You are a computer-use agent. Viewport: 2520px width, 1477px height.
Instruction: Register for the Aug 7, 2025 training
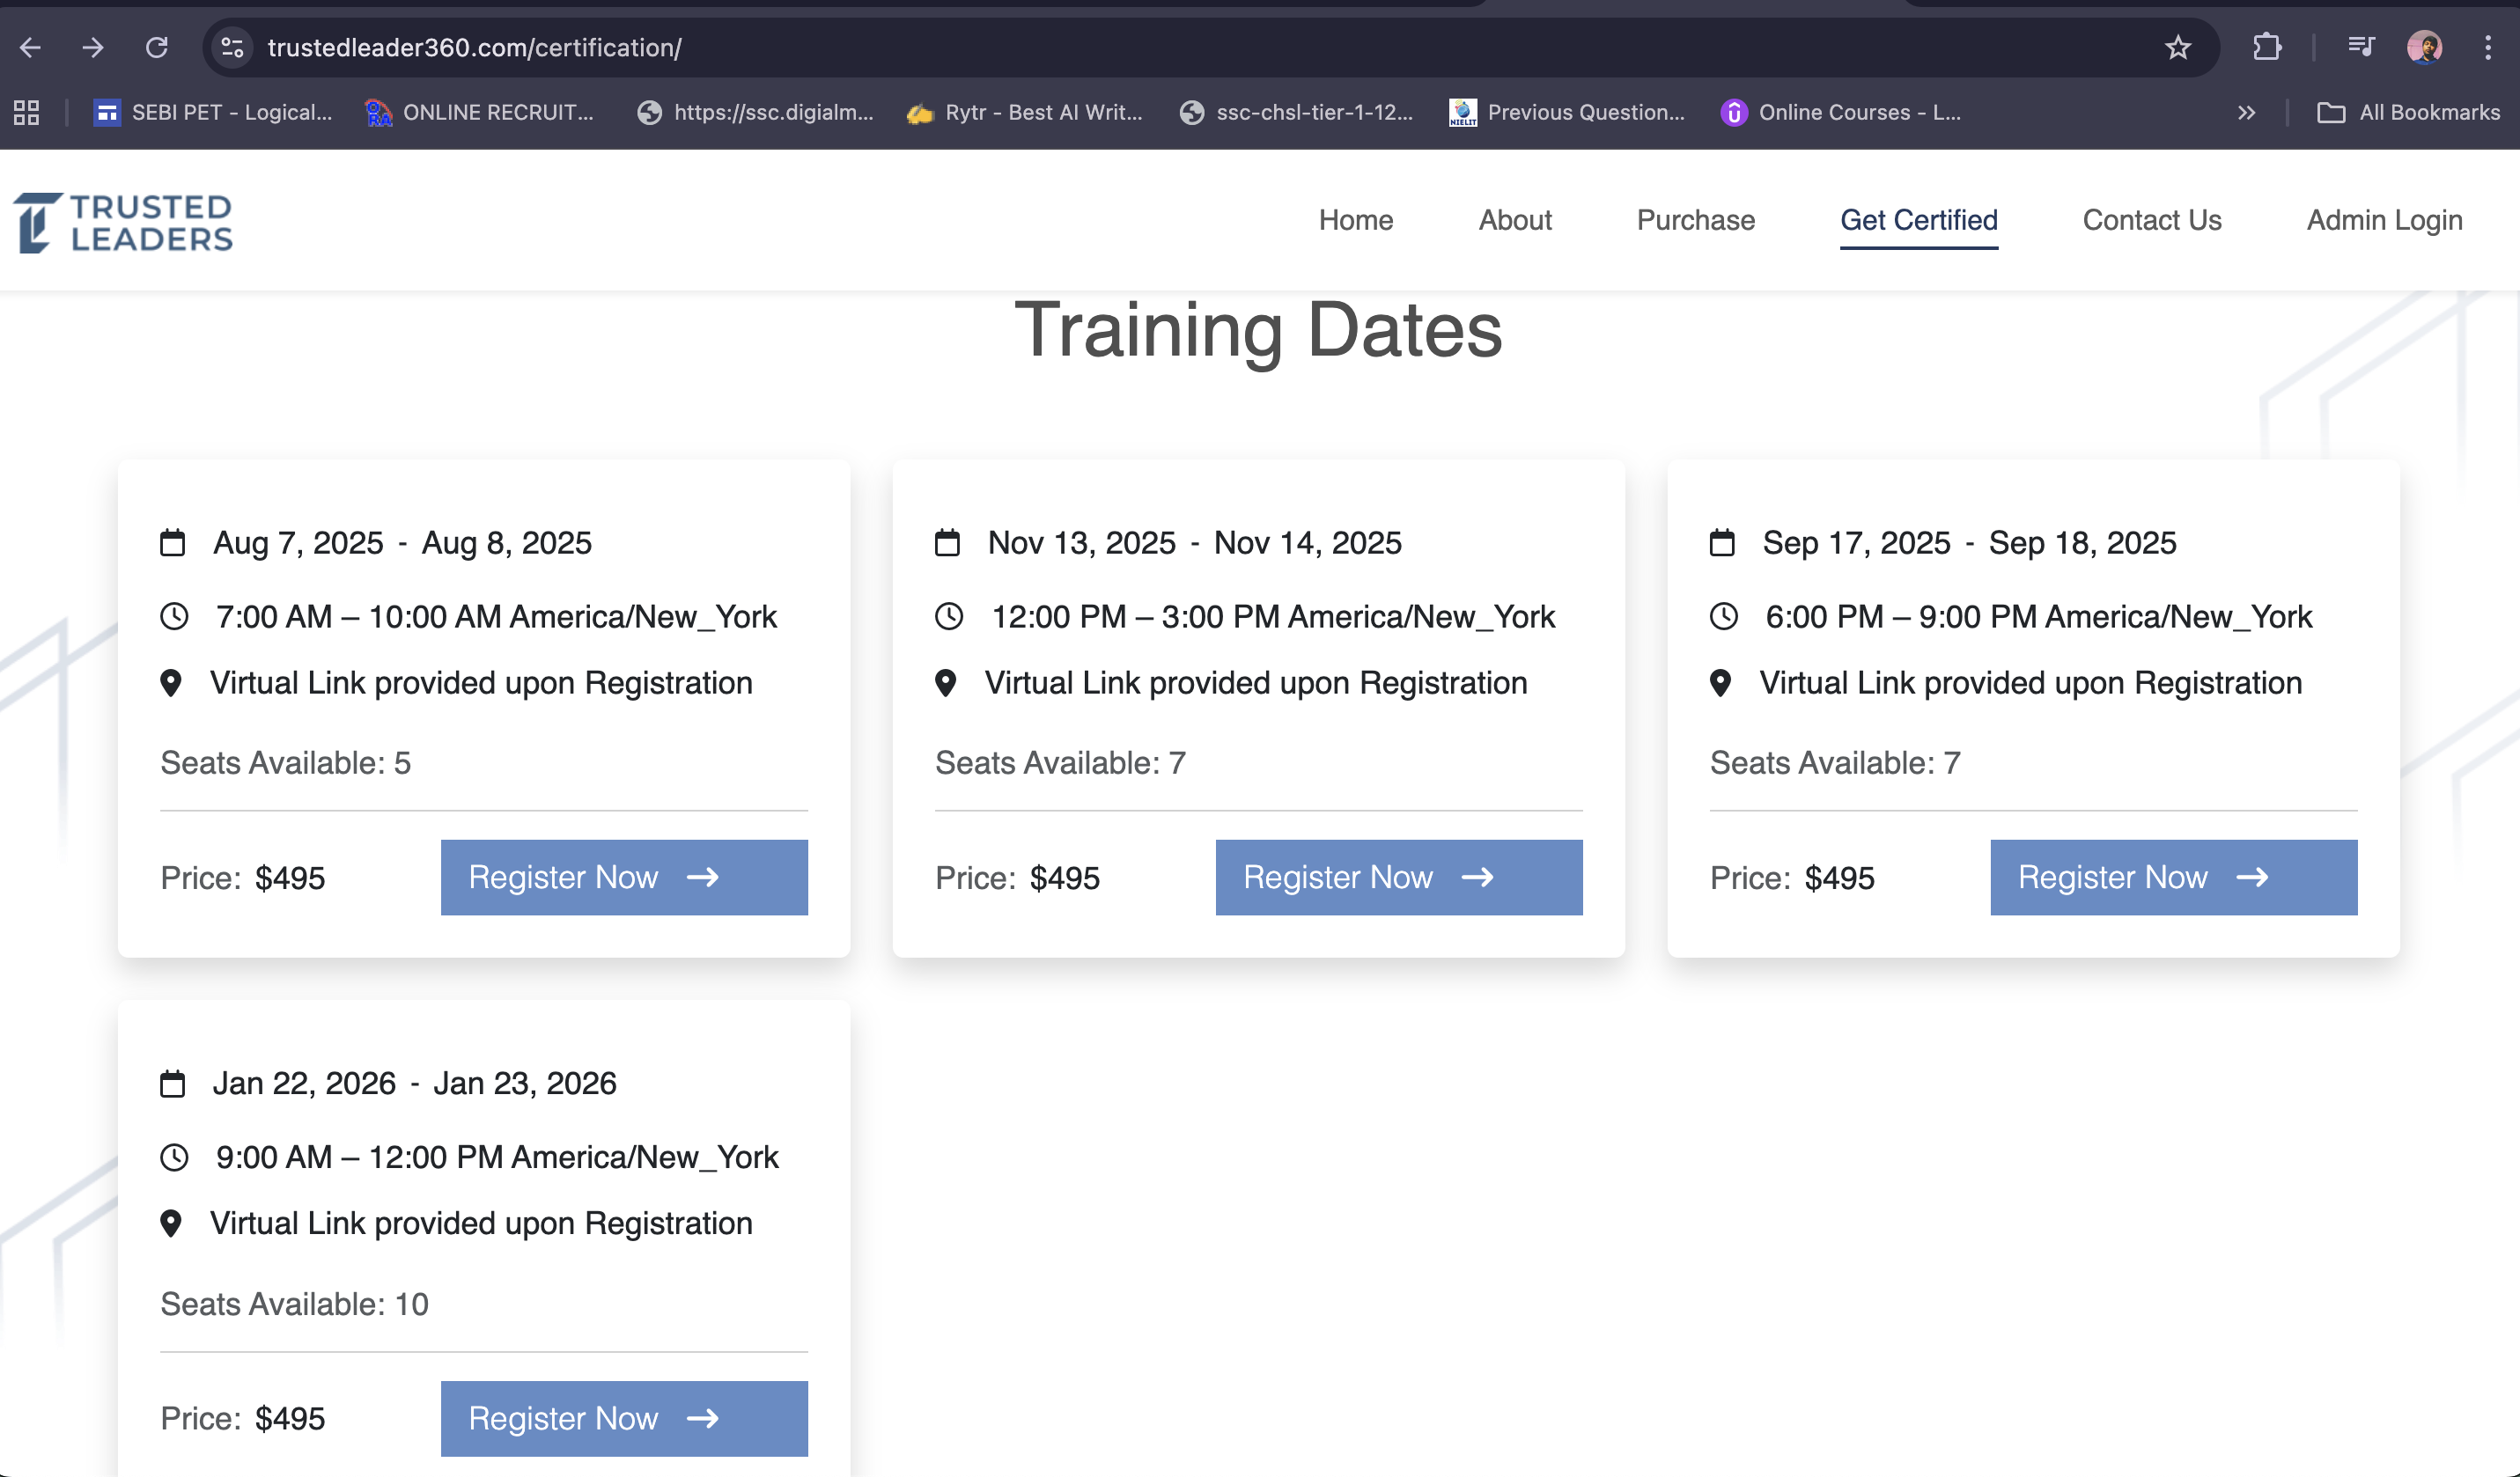tap(624, 877)
